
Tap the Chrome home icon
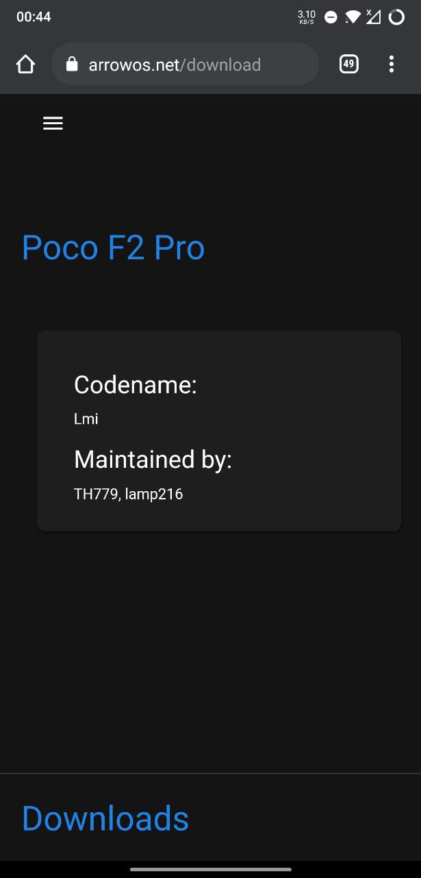click(x=25, y=64)
